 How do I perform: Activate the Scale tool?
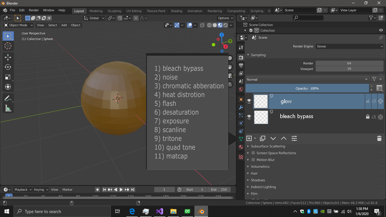pyautogui.click(x=8, y=77)
